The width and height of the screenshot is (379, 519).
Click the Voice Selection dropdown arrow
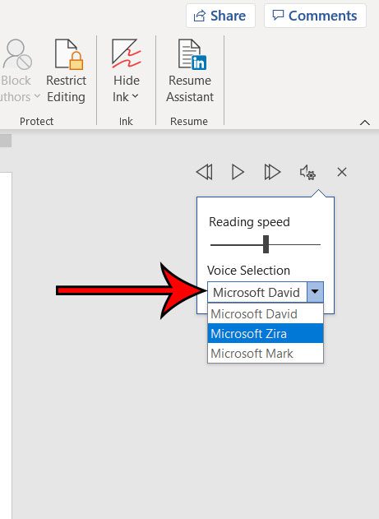point(315,292)
